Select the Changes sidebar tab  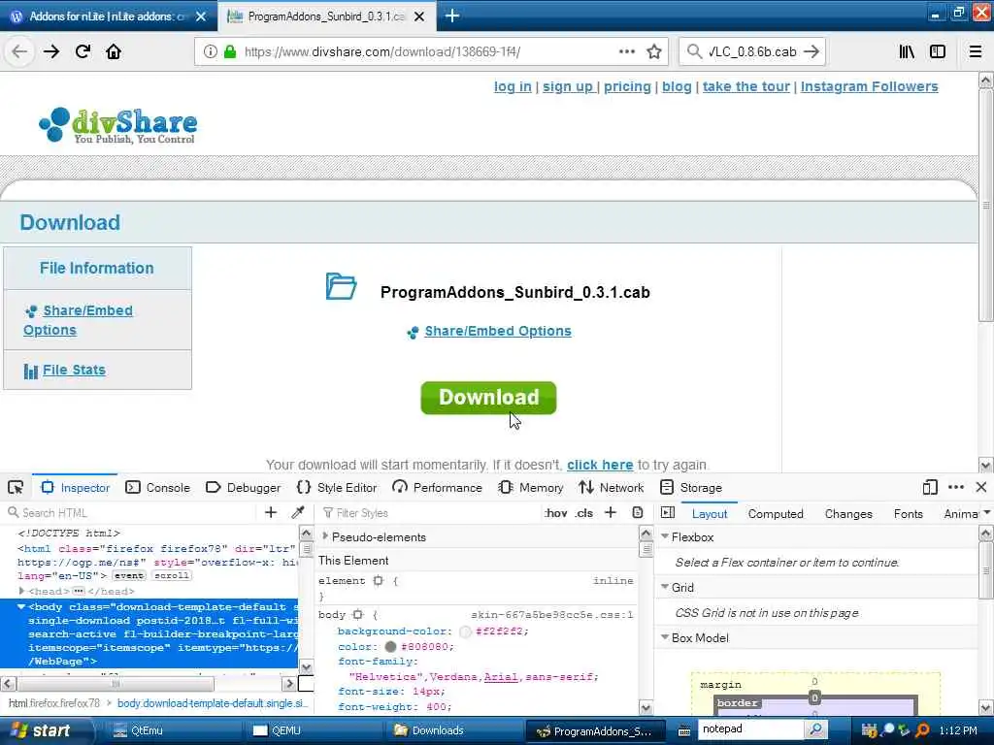848,514
